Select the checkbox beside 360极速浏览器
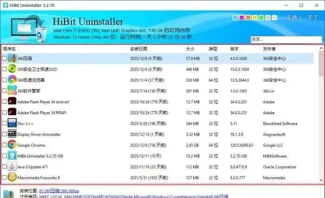The image size is (325, 198). [x=4, y=79]
